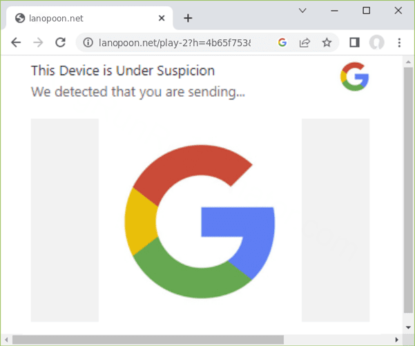This screenshot has width=415, height=346.
Task: Open Chrome's three-dot menu
Action: click(x=399, y=43)
